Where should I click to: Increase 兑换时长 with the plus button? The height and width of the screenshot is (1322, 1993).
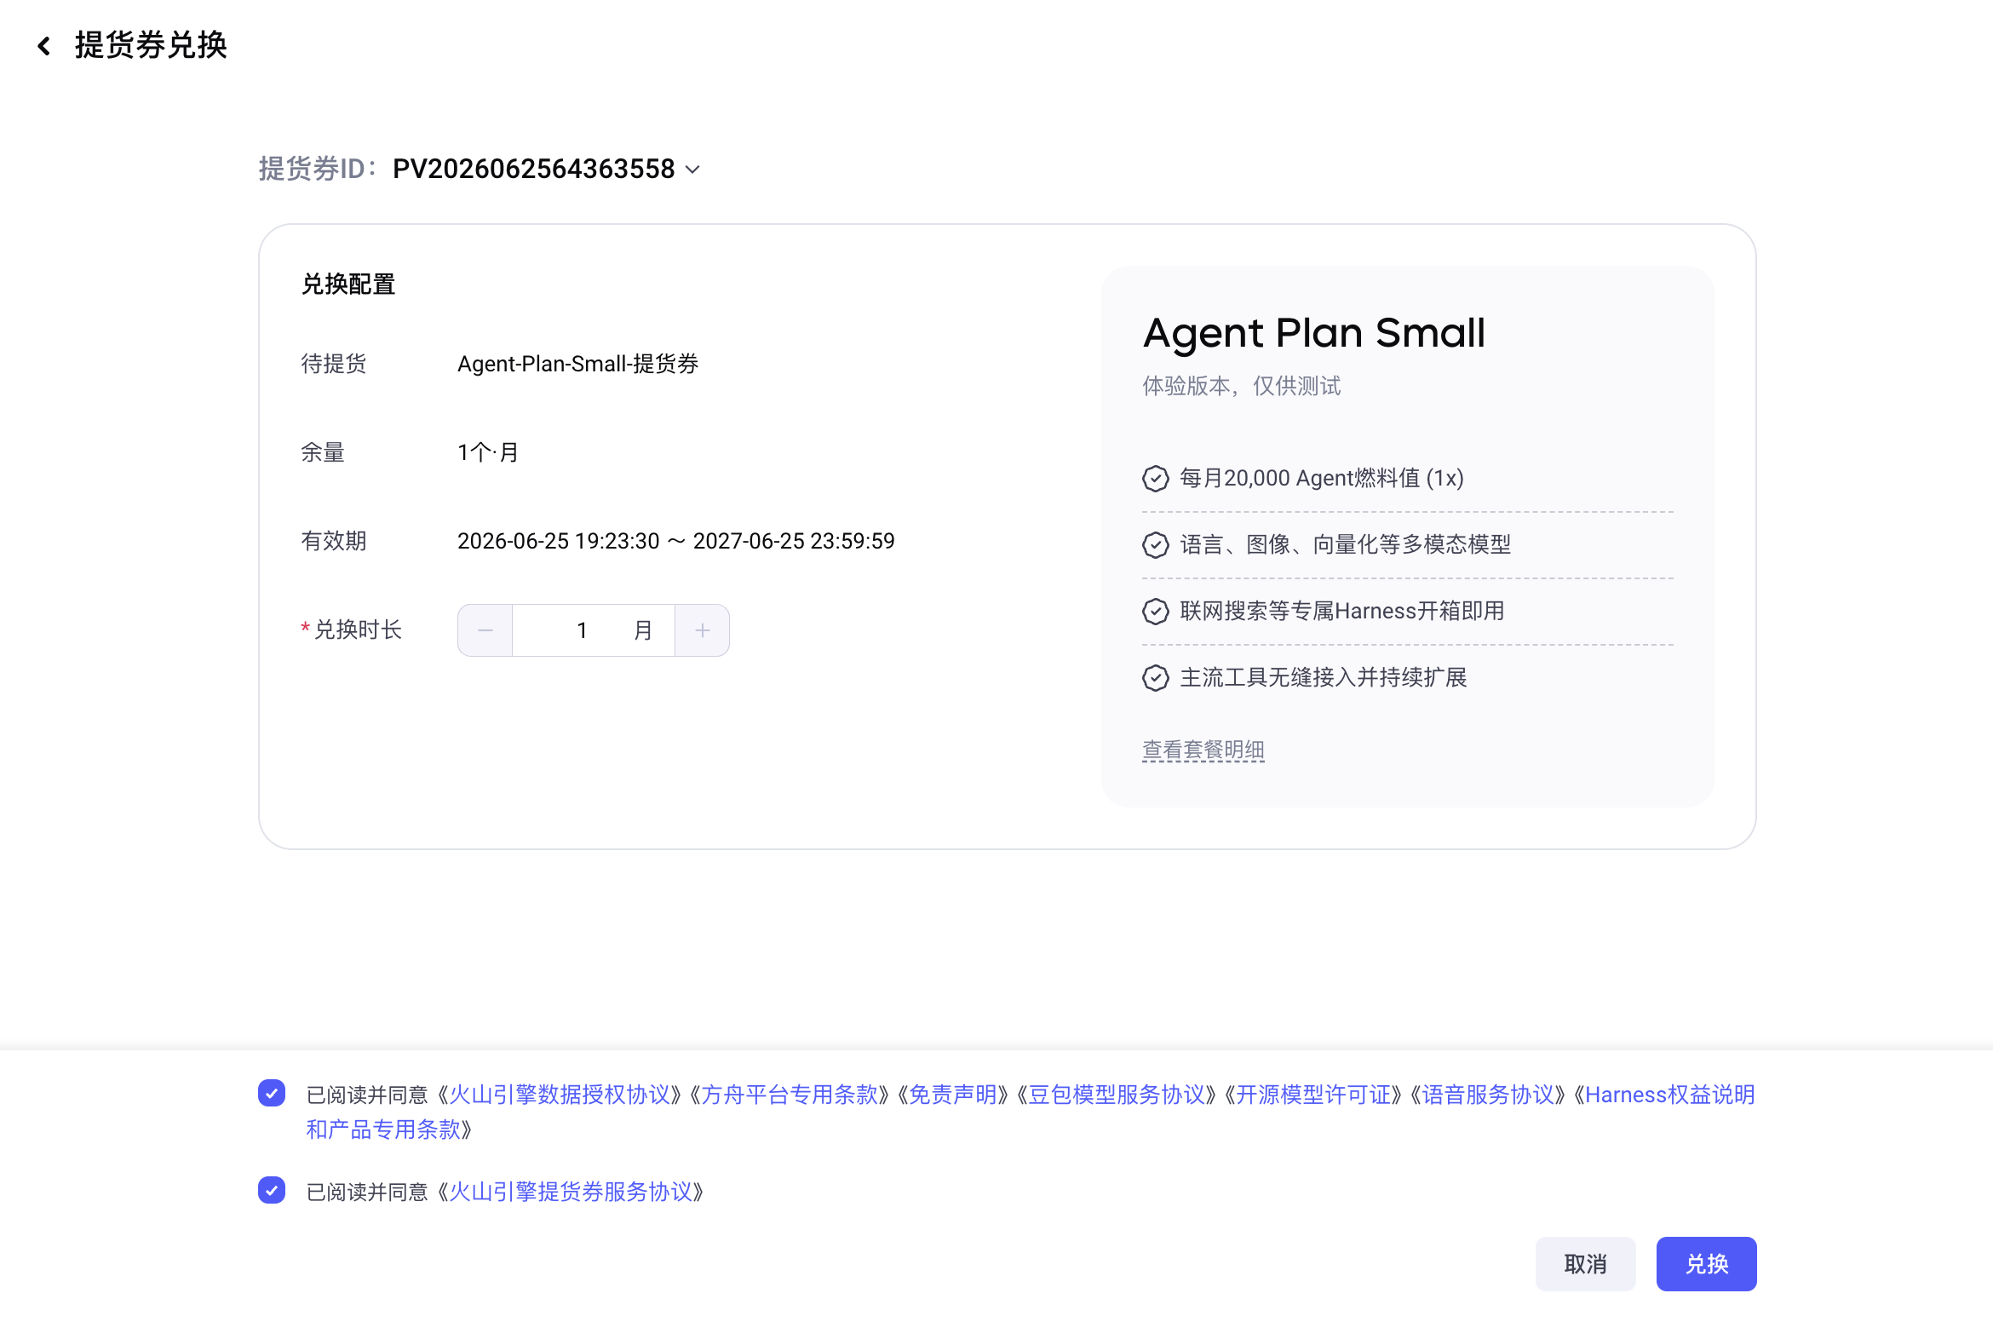coord(702,630)
